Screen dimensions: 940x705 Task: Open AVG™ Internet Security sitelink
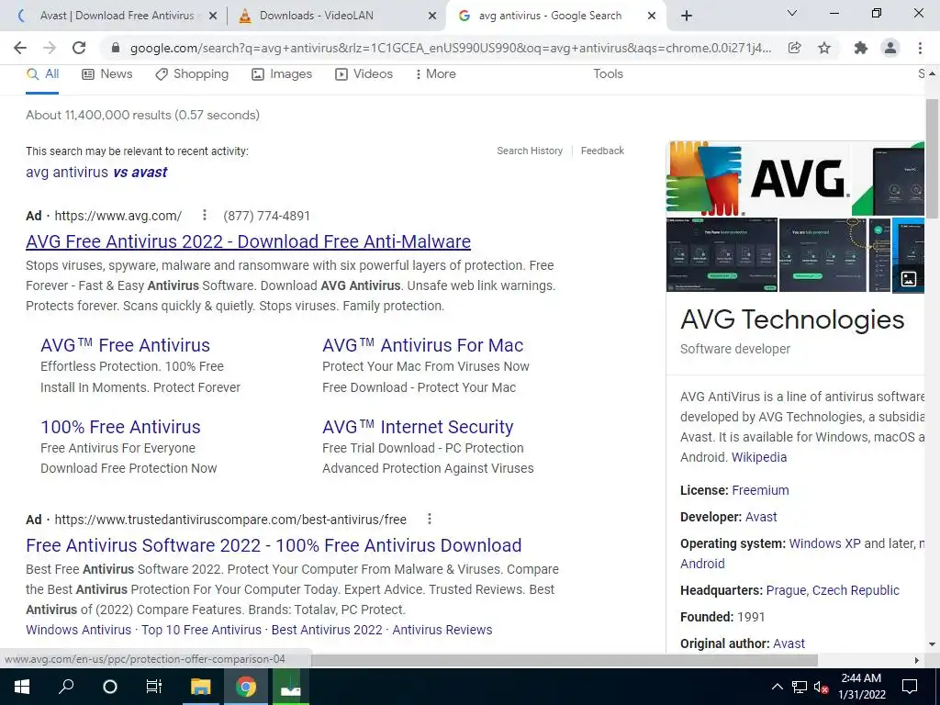pyautogui.click(x=418, y=427)
